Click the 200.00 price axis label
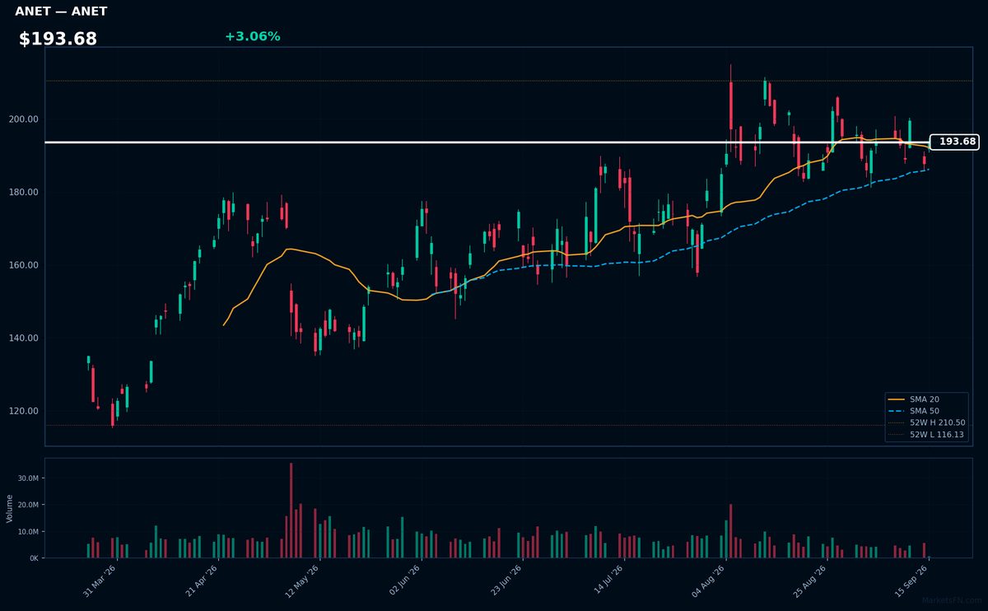Image resolution: width=988 pixels, height=611 pixels. click(x=24, y=119)
